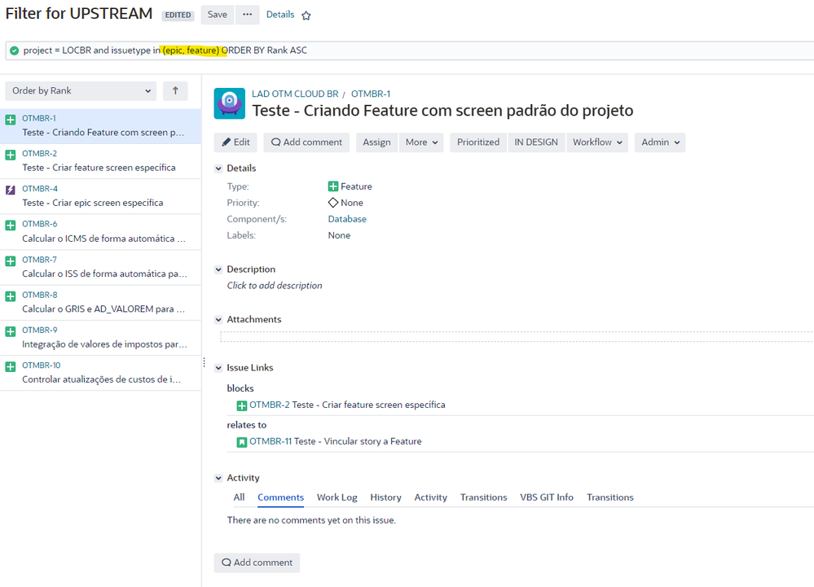Select the purple Epic icon on OTMBR-4
814x587 pixels.
tap(9, 186)
